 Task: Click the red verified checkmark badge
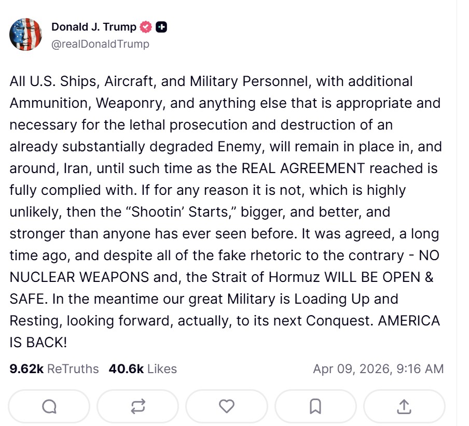(146, 27)
